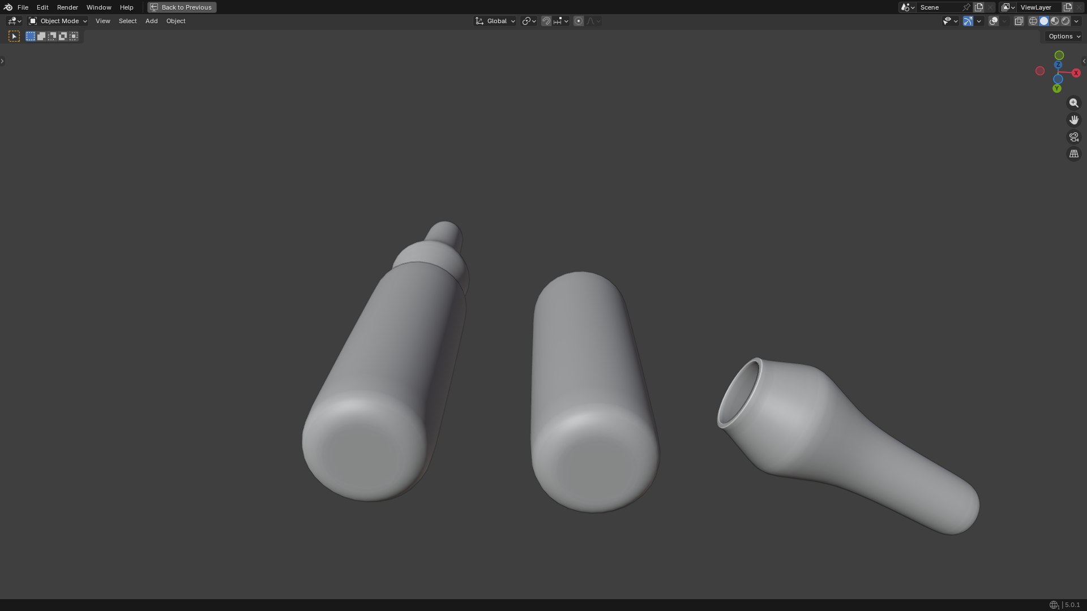
Task: Add new view layer beside ViewLayer
Action: tap(1068, 7)
